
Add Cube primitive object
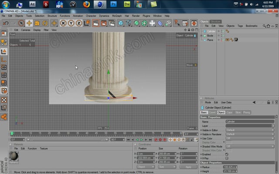121,23
